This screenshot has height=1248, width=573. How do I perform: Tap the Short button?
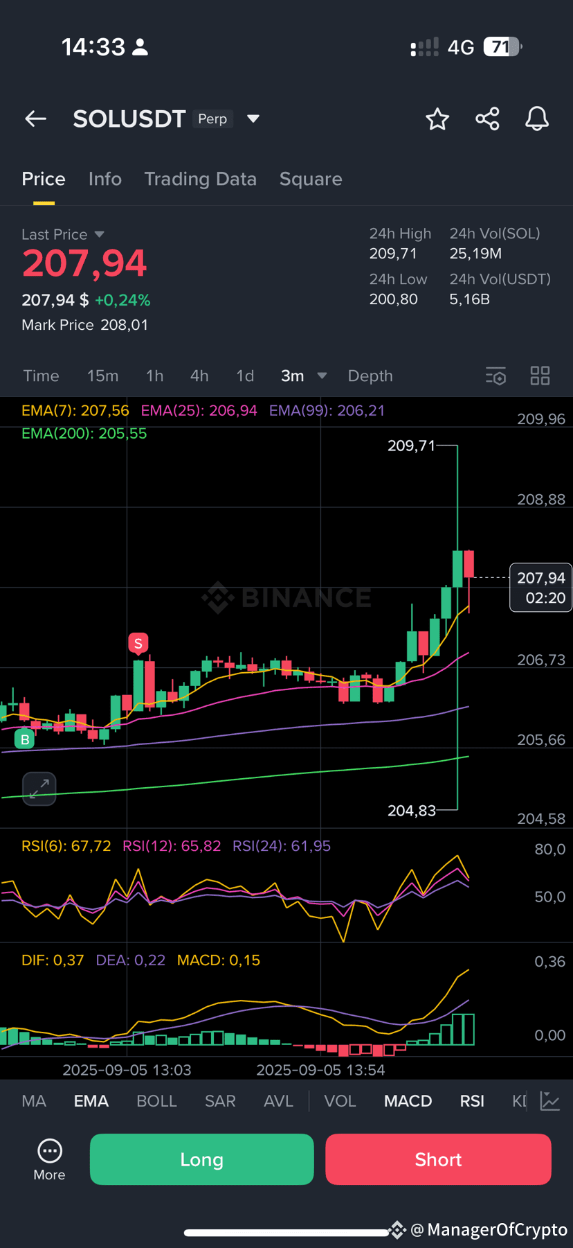pos(438,1159)
